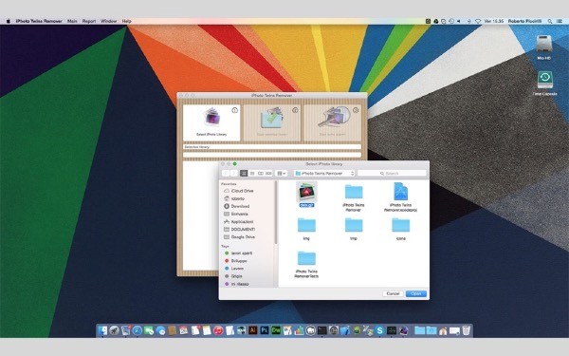
Task: Select the iPhoto library file thumbnail in the dialog
Action: pyautogui.click(x=306, y=192)
